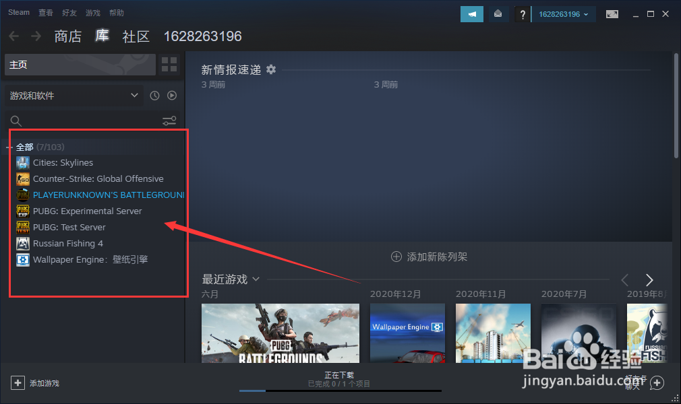Image resolution: width=681 pixels, height=404 pixels.
Task: Click Cities: Skylines game icon
Action: click(x=22, y=163)
